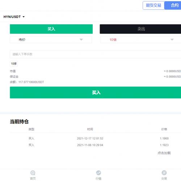Click 点击加载 to load more

pos(164,153)
